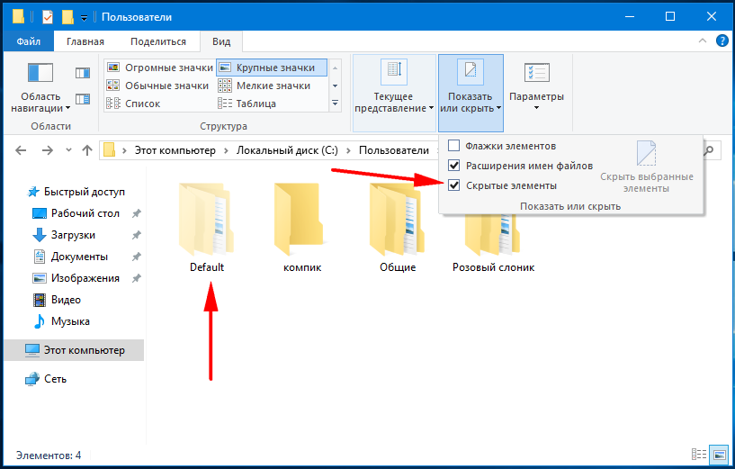Click pin icon beside Изображения
The width and height of the screenshot is (735, 469).
click(x=136, y=278)
